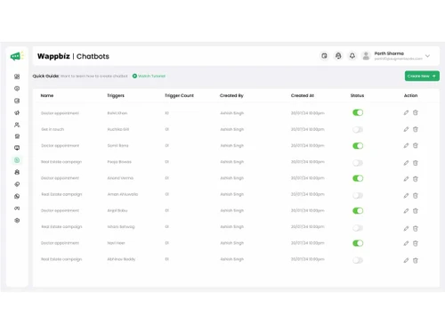Open the monitor chat icon in sidebar
Screen dimensions: 445x334
tap(17, 148)
